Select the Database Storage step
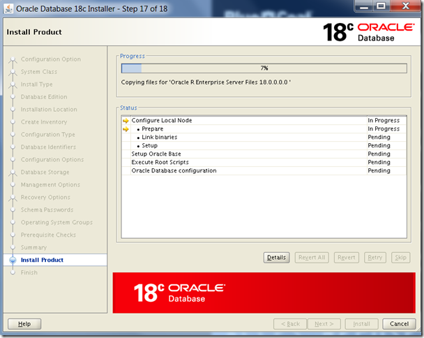The height and width of the screenshot is (338, 424). (x=45, y=172)
